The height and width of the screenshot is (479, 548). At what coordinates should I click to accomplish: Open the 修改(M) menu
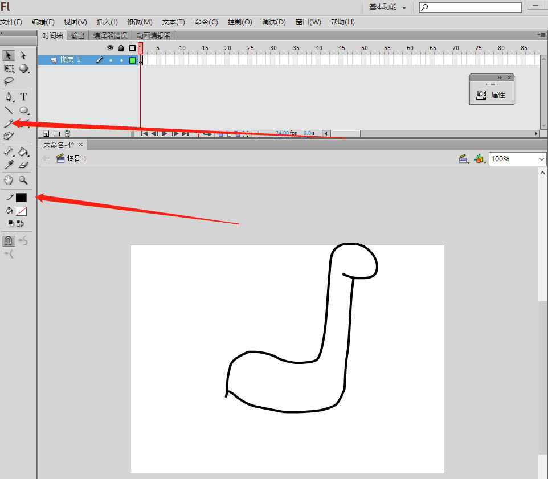[x=140, y=22]
